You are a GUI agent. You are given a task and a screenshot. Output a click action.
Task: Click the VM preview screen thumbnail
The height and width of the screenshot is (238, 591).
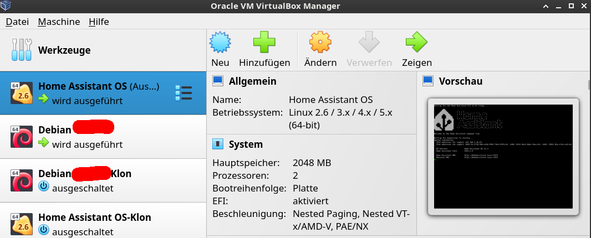click(503, 157)
